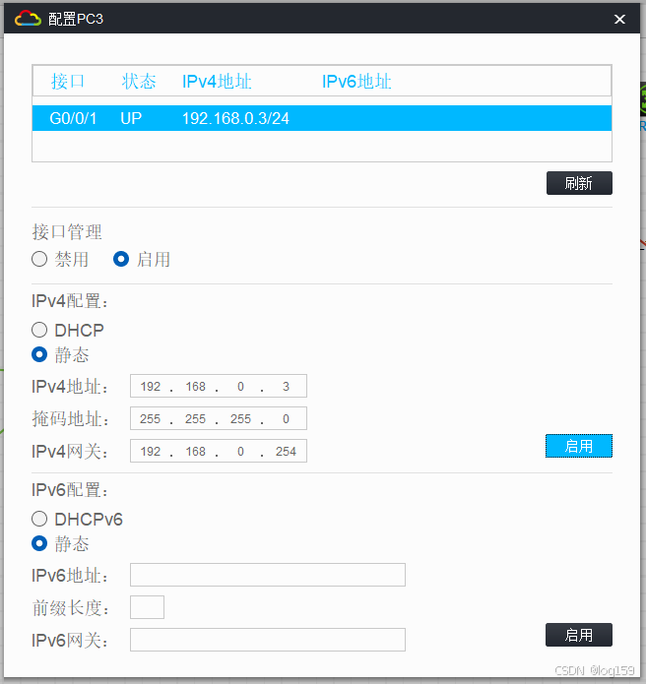Click the 254 octet of IPv4网关

pyautogui.click(x=286, y=451)
